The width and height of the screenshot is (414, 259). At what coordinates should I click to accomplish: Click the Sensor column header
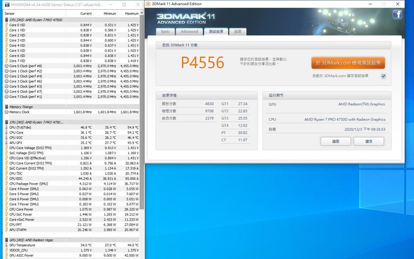pos(34,13)
